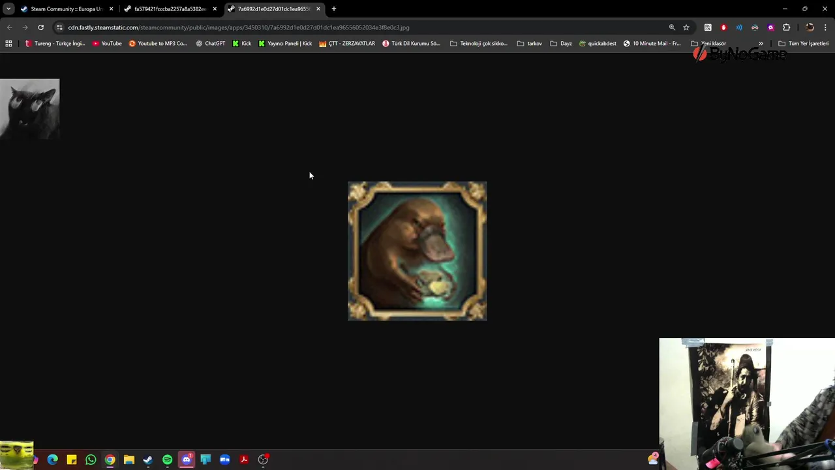
Task: Go forward to the next page
Action: click(x=25, y=27)
